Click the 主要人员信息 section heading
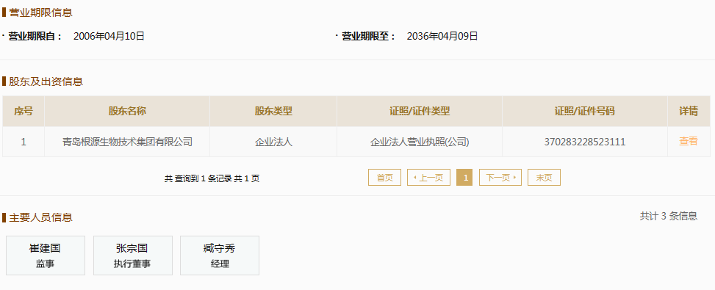The width and height of the screenshot is (715, 290). click(40, 217)
